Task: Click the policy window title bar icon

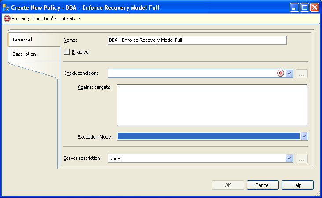Action: click(6, 7)
